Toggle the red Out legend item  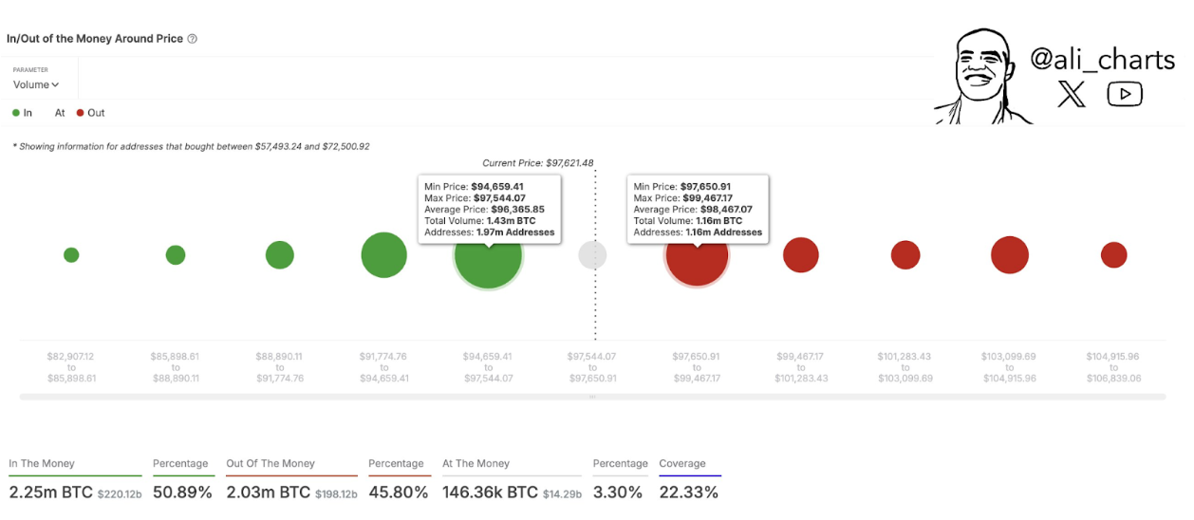tap(90, 113)
